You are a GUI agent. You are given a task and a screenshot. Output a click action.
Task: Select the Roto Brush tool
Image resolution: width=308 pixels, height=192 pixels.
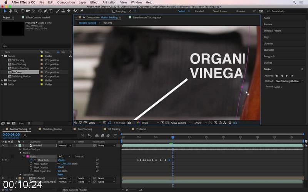click(75, 11)
